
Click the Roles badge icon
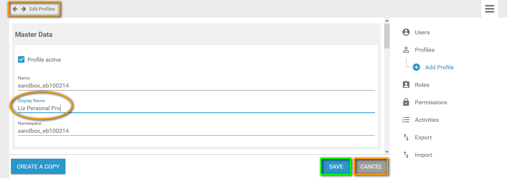pyautogui.click(x=406, y=85)
